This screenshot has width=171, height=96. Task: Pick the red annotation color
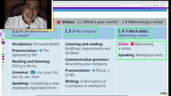[x=3, y=59]
